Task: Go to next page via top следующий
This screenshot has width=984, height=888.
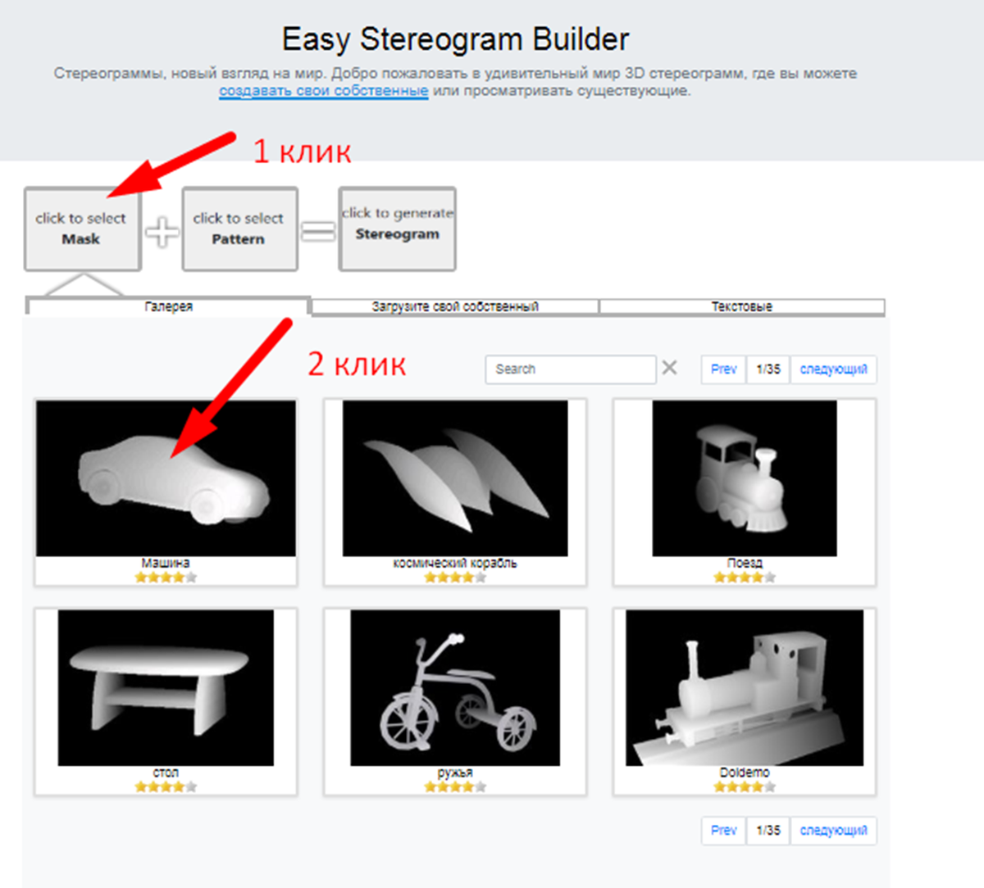Action: [x=833, y=369]
